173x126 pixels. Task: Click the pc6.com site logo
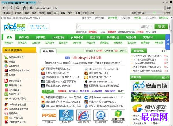[15, 27]
